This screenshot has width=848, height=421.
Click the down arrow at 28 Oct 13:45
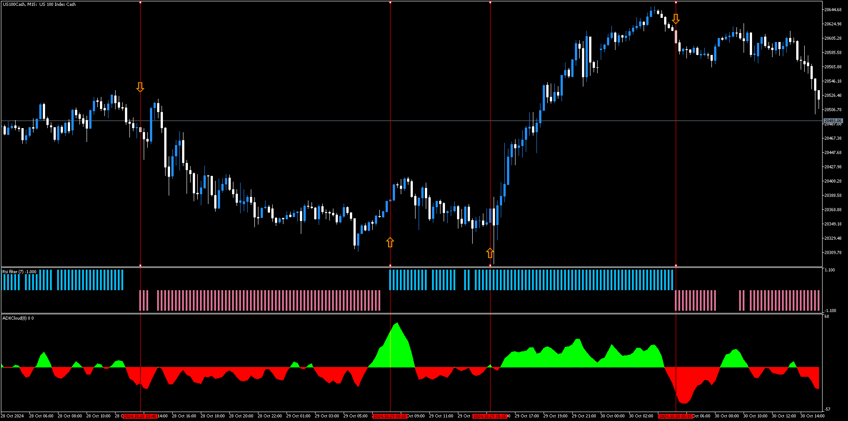tap(140, 87)
